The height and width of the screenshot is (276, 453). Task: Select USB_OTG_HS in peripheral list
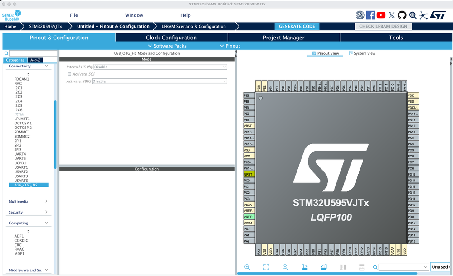point(28,185)
